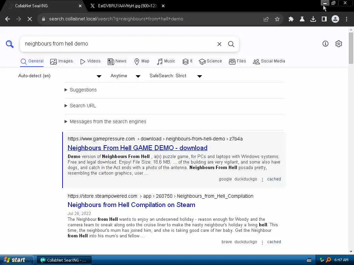The width and height of the screenshot is (354, 265).
Task: Click the 'Jul 28, 2022' date text
Action: (x=79, y=214)
